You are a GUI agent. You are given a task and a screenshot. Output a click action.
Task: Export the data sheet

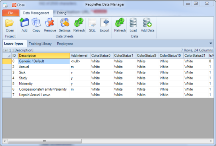104,26
